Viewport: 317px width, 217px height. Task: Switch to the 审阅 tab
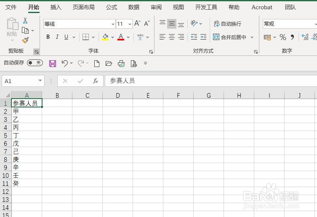(x=156, y=7)
